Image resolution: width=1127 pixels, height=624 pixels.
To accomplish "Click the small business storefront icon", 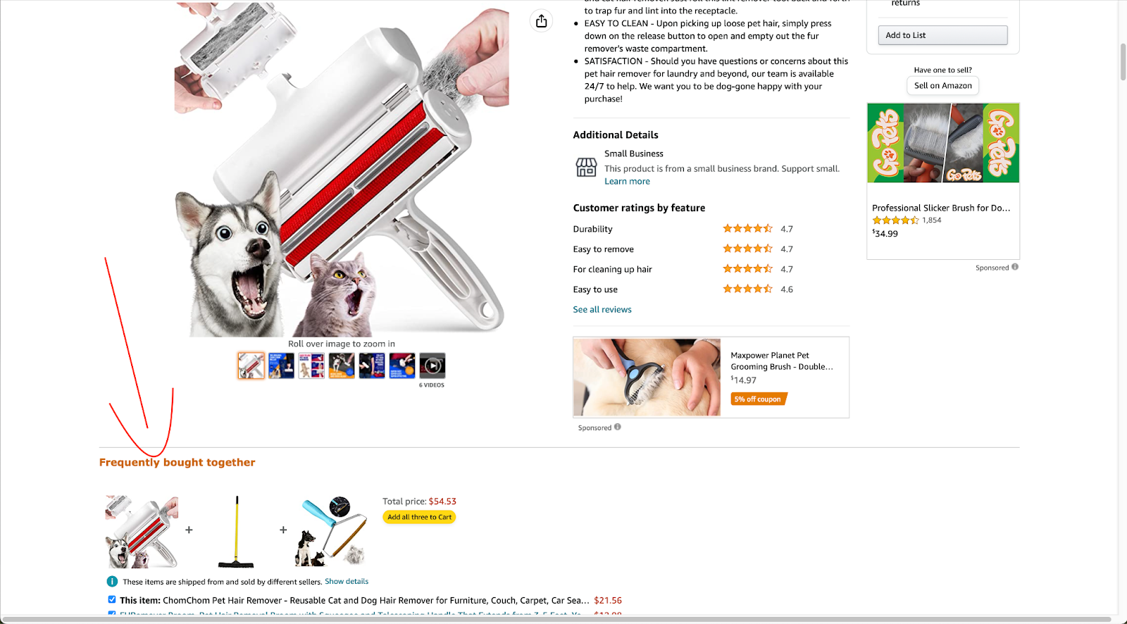I will click(x=586, y=167).
